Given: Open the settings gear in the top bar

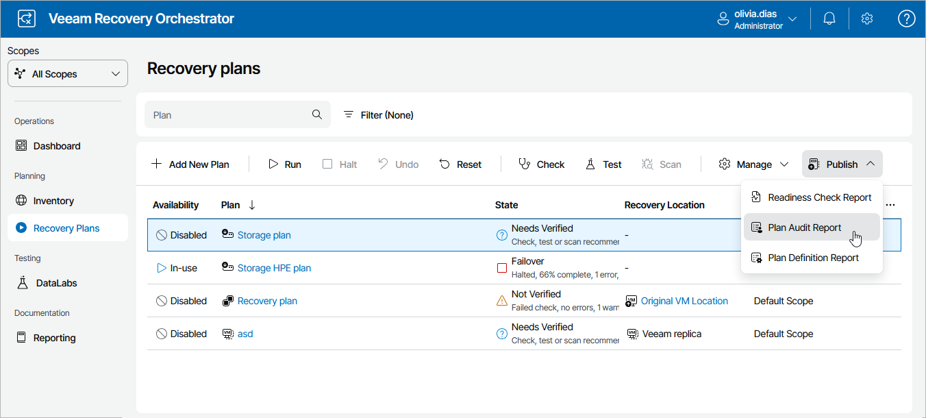Looking at the screenshot, I should tap(867, 18).
